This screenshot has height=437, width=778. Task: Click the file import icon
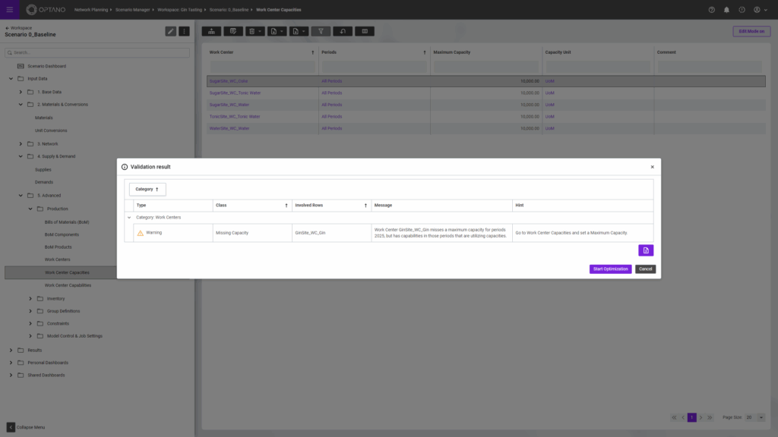pyautogui.click(x=274, y=31)
